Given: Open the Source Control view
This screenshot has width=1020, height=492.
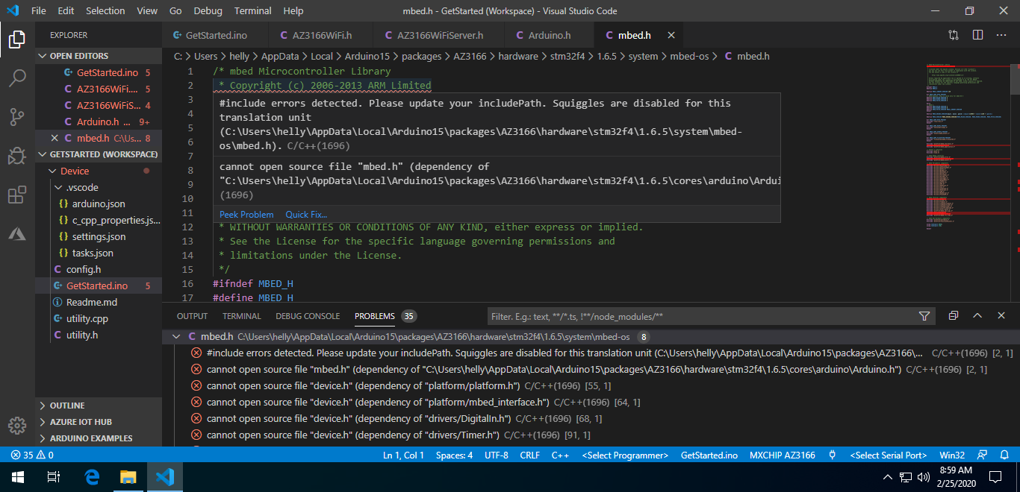Looking at the screenshot, I should point(17,116).
